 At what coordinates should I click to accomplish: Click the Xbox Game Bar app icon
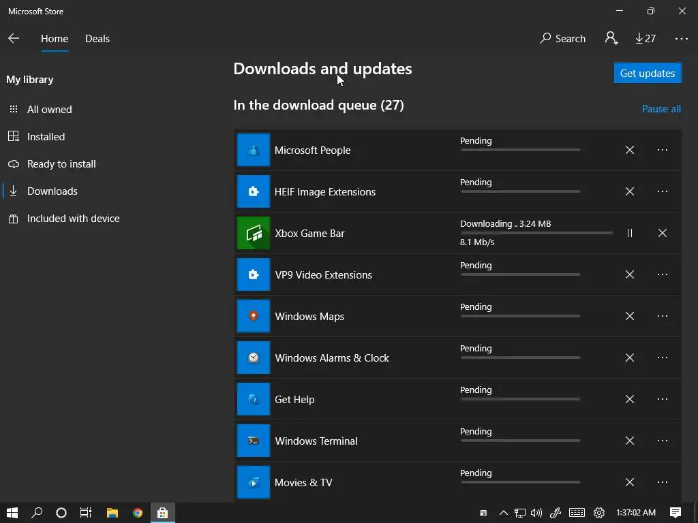coord(254,233)
